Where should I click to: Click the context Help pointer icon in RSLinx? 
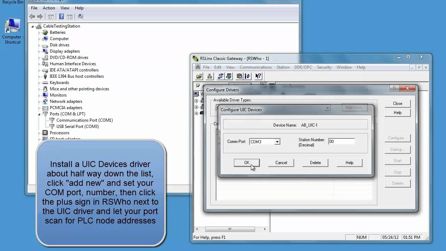(x=258, y=76)
